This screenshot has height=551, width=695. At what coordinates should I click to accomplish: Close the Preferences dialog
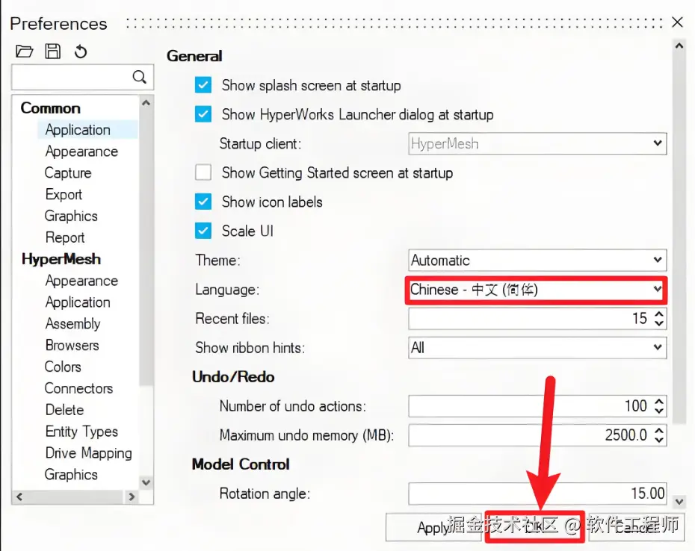(677, 22)
